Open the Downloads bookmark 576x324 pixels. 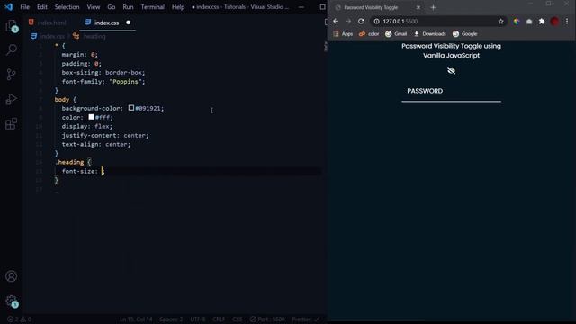point(430,34)
